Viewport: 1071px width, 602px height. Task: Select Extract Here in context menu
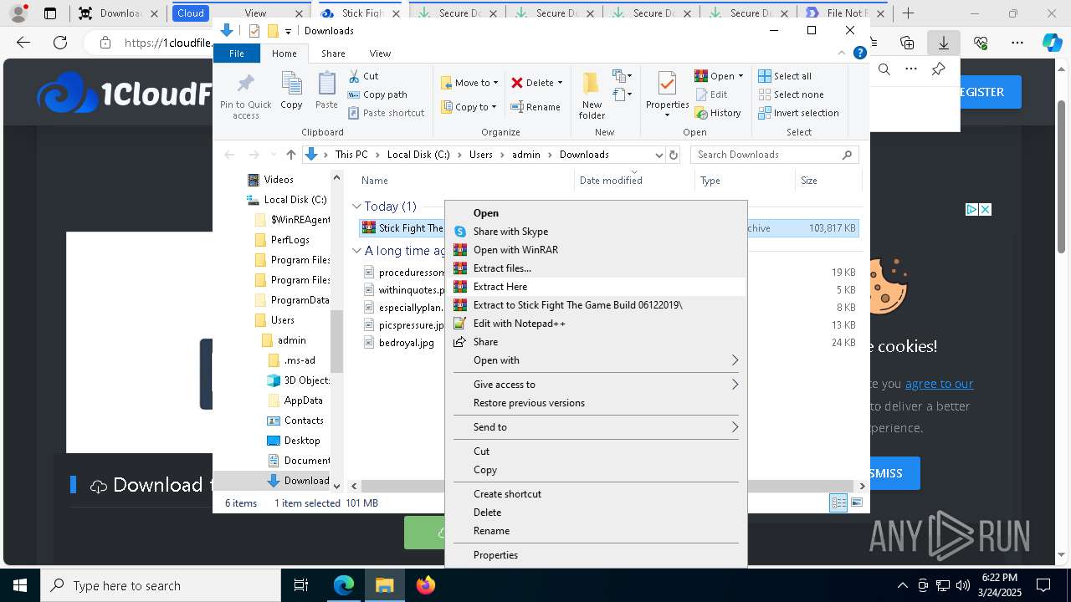click(x=596, y=287)
